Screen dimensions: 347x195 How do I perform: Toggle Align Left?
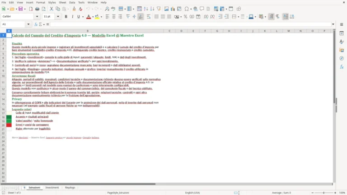108,17
